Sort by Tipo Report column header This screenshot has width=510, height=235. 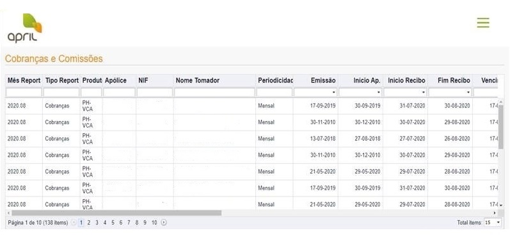(x=62, y=81)
